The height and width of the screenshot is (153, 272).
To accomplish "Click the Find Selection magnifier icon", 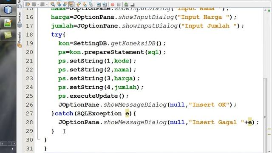I will 53,4.
